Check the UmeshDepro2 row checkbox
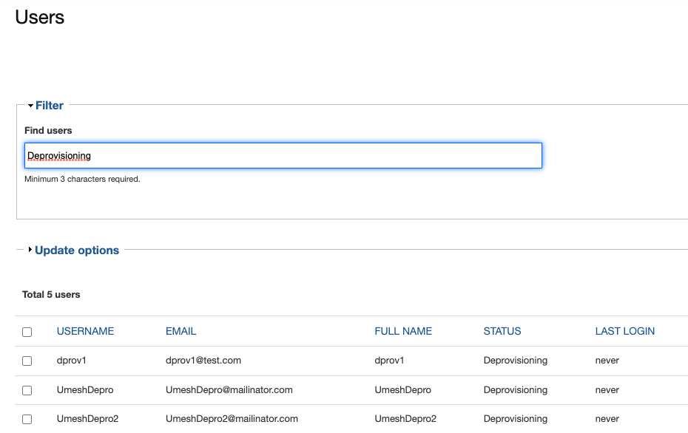 coord(27,418)
